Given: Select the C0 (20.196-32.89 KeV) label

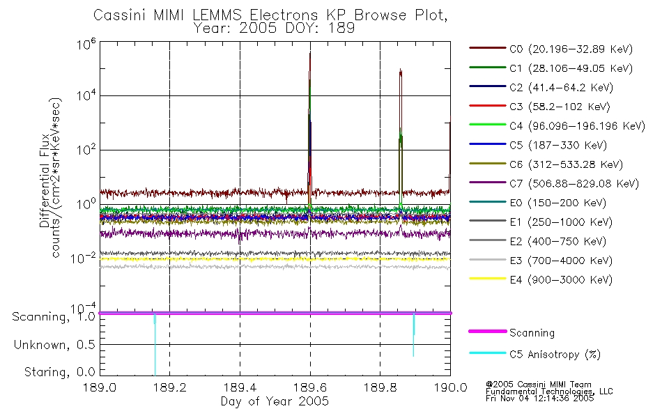Looking at the screenshot, I should pyautogui.click(x=571, y=49).
